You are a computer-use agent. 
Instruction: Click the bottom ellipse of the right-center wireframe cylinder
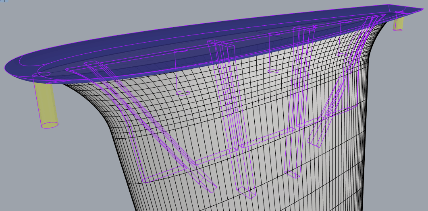(x=273, y=72)
